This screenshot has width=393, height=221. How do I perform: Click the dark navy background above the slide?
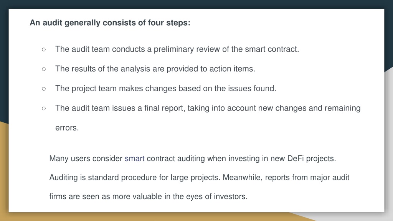(x=196, y=4)
